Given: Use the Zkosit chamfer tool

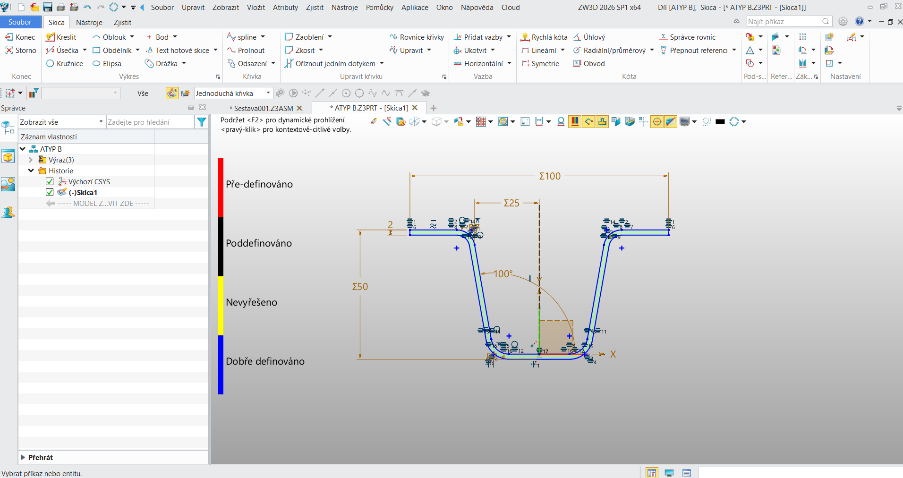Looking at the screenshot, I should pyautogui.click(x=299, y=50).
